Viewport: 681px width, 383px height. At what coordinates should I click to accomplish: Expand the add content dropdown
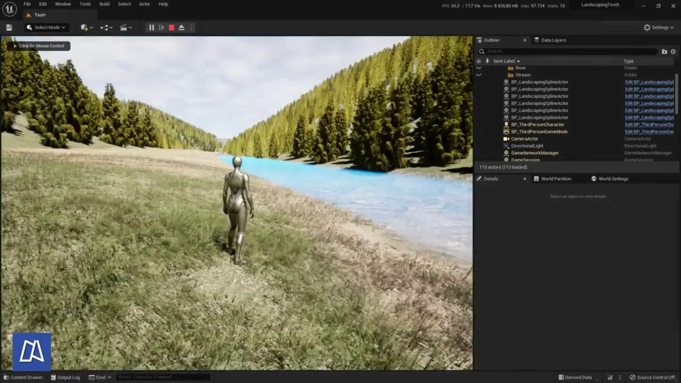tap(86, 28)
